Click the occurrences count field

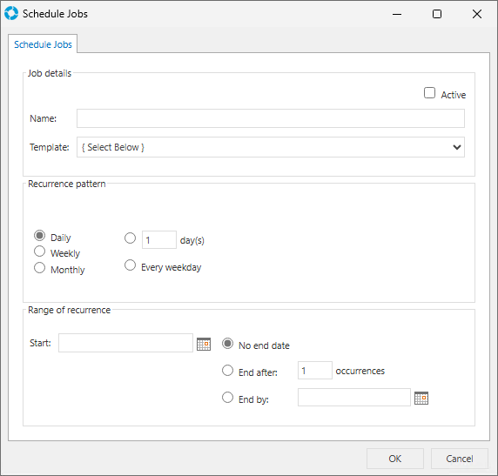click(315, 370)
